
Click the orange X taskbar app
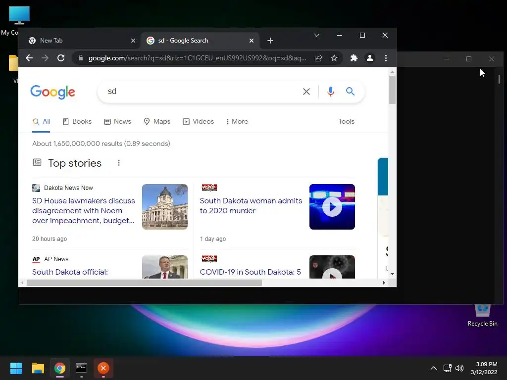click(x=103, y=368)
